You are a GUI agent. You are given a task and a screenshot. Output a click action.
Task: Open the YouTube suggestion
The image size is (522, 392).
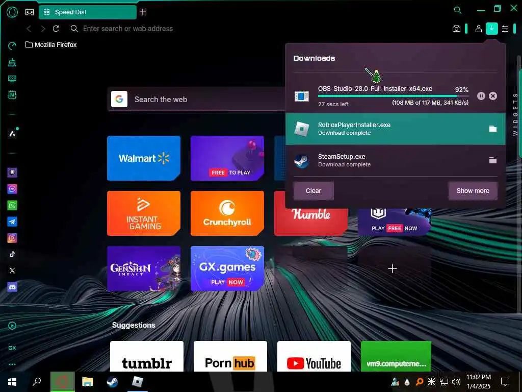[314, 356]
